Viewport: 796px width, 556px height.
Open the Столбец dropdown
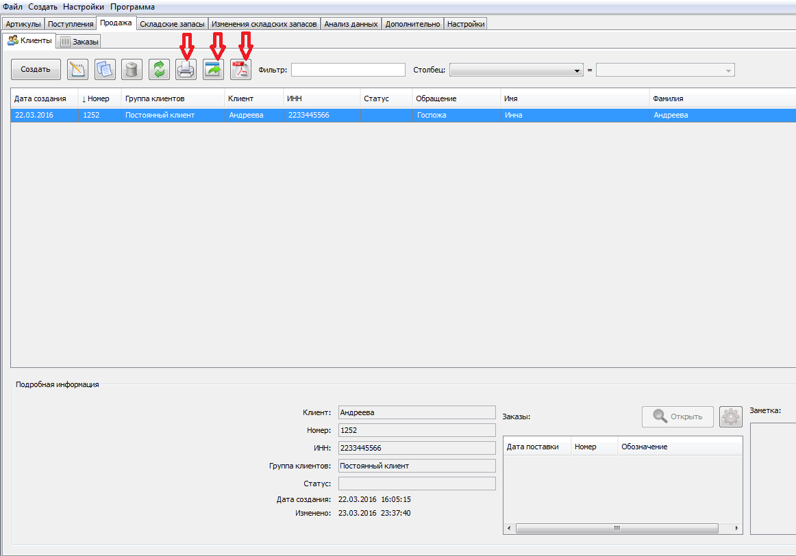516,70
